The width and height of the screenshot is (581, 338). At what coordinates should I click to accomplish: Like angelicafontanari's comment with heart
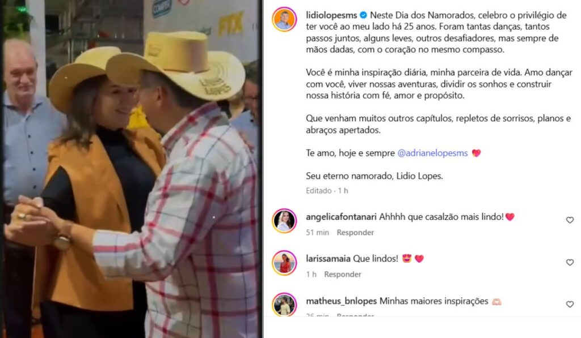[570, 220]
